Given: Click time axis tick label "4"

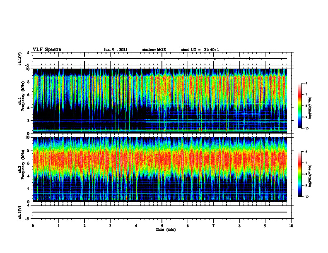Looking at the screenshot, I should (136, 226).
